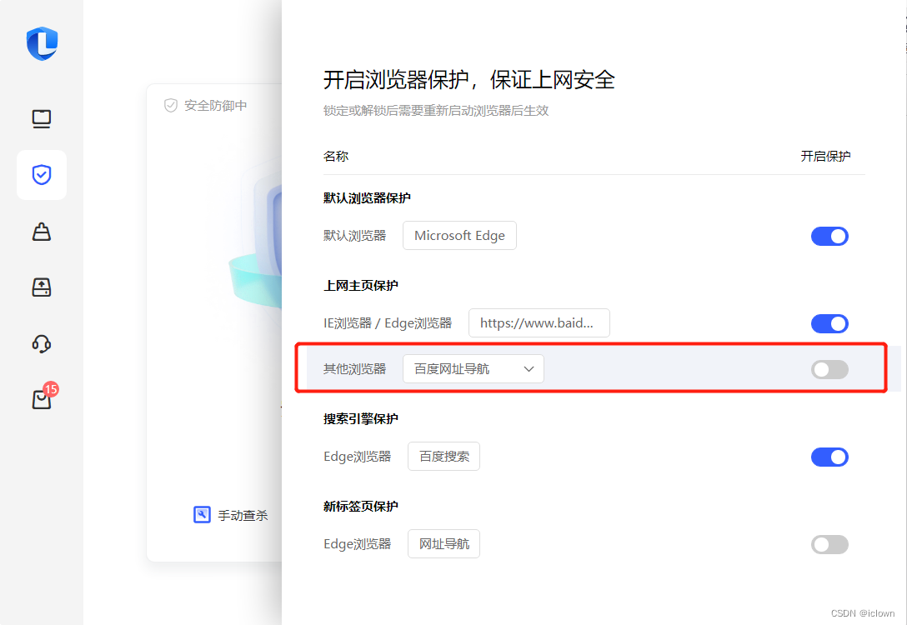Open messages icon showing 15 notifications

[41, 398]
